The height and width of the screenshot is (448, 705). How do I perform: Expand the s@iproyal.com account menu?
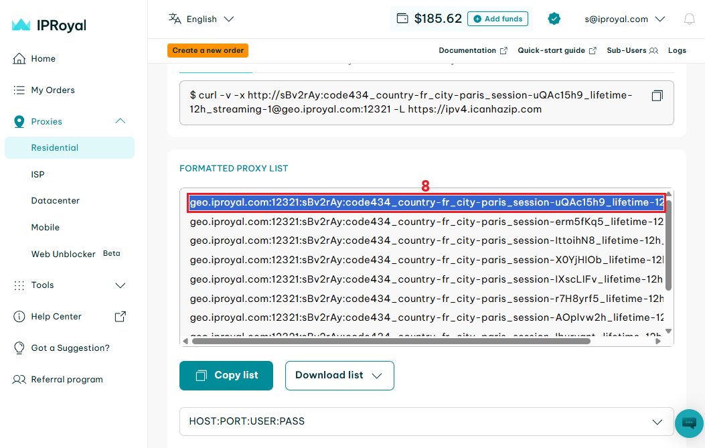pyautogui.click(x=624, y=19)
